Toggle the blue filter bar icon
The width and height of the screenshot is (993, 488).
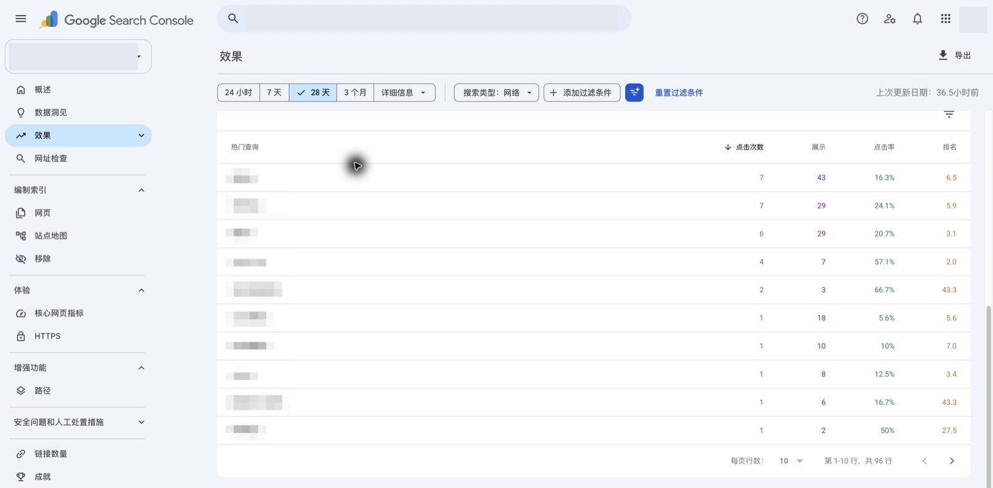pyautogui.click(x=634, y=92)
